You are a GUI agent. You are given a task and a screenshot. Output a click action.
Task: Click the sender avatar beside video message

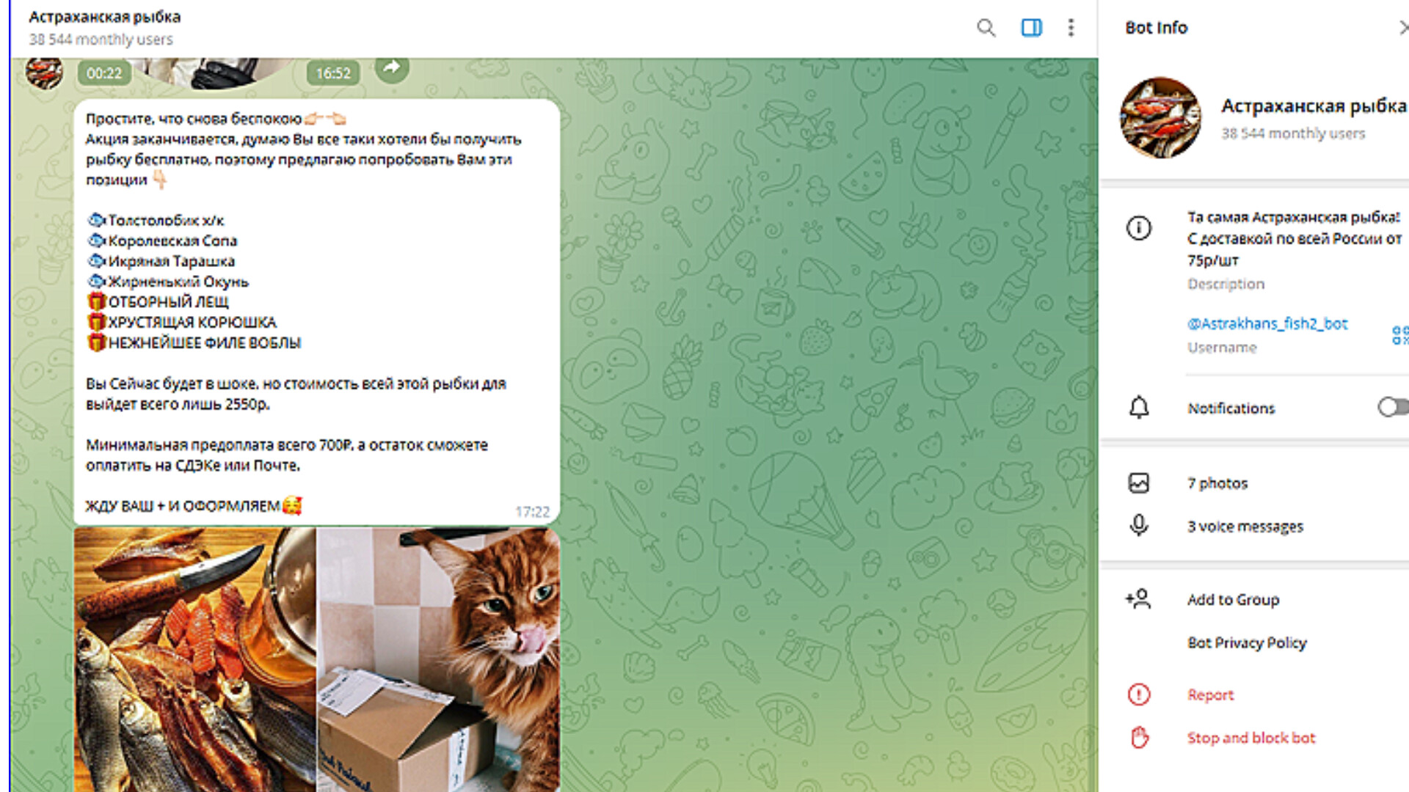[x=44, y=73]
